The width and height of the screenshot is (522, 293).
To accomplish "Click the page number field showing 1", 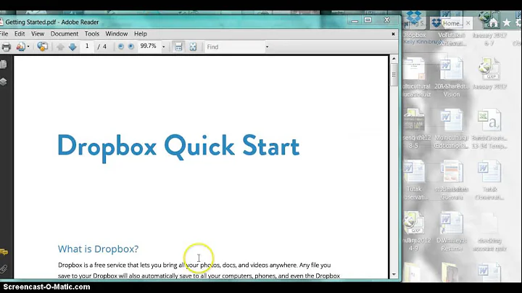I will tap(87, 46).
